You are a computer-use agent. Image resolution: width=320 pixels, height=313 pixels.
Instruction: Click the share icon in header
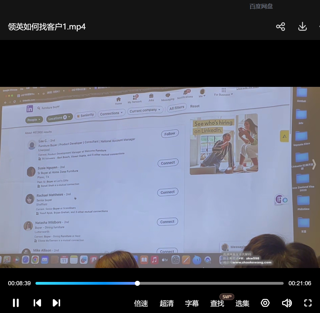(280, 27)
